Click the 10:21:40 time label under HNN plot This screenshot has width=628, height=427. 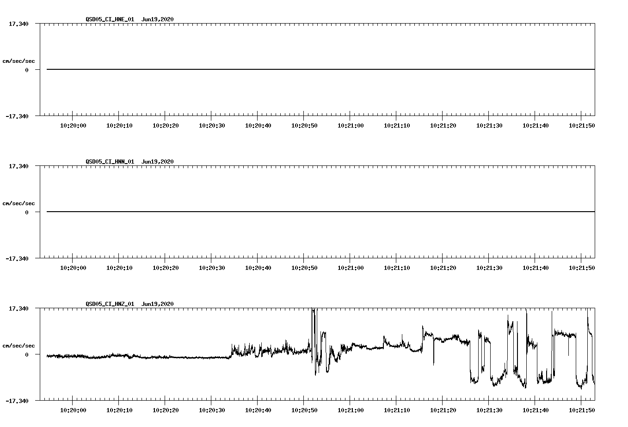(536, 268)
